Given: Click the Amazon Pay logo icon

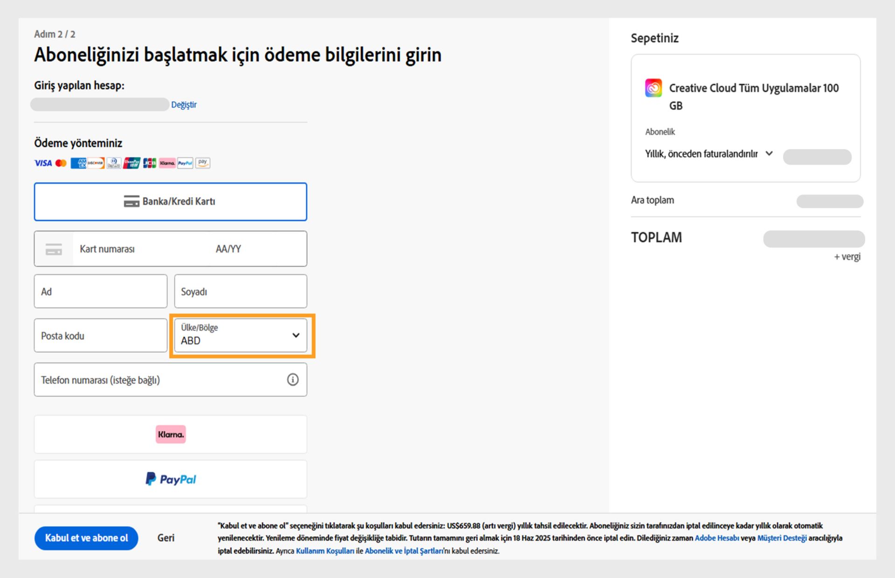Looking at the screenshot, I should tap(203, 163).
